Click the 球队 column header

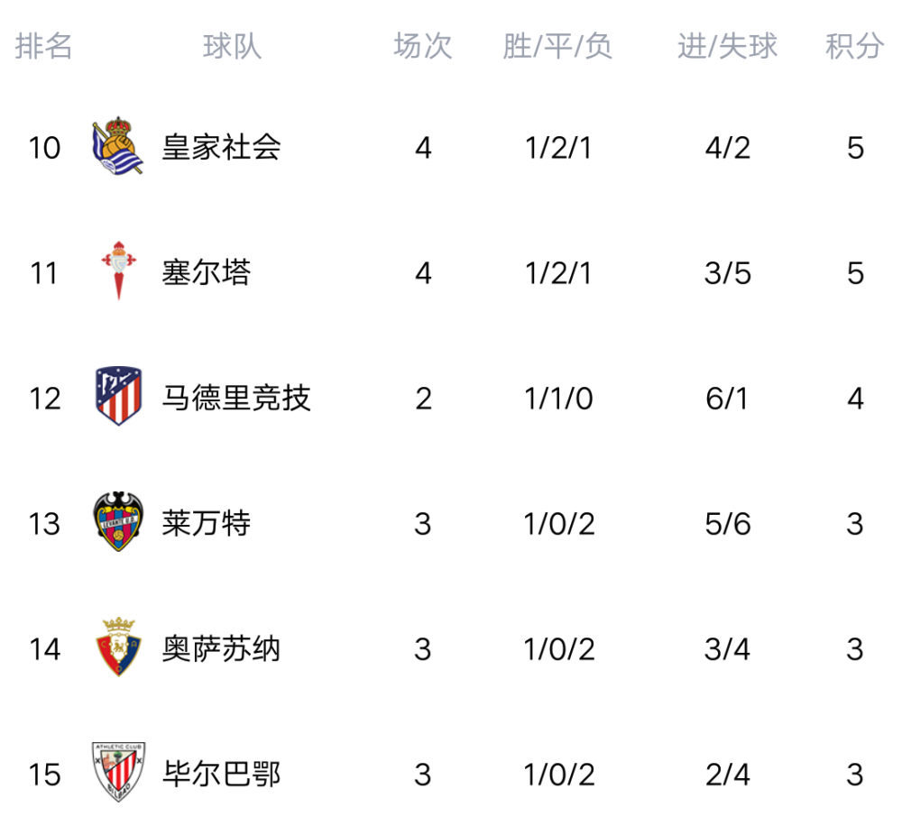click(233, 46)
